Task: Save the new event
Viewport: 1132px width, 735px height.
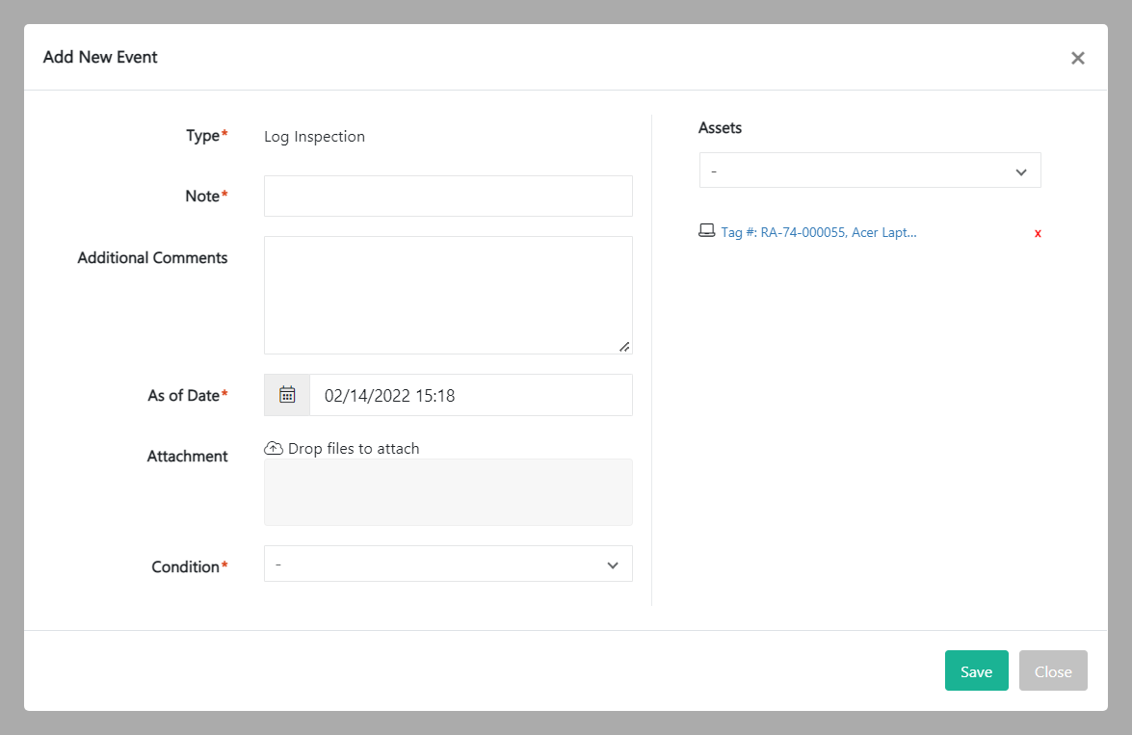Action: (976, 670)
